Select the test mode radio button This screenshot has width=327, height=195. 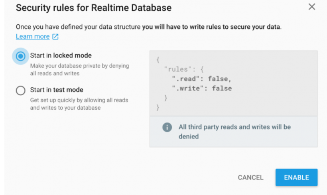tap(20, 91)
